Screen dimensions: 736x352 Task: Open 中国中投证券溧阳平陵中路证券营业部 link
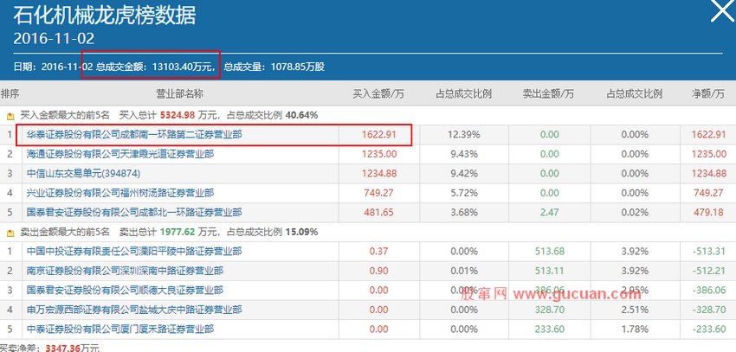pos(134,251)
